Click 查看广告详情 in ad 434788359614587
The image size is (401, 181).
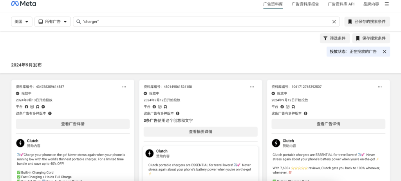(72, 124)
